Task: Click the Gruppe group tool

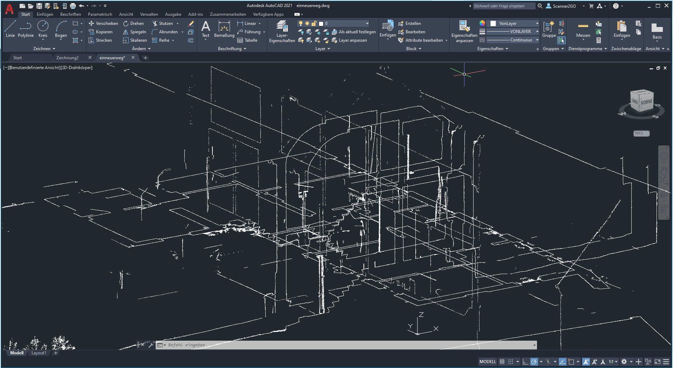Action: tap(549, 29)
